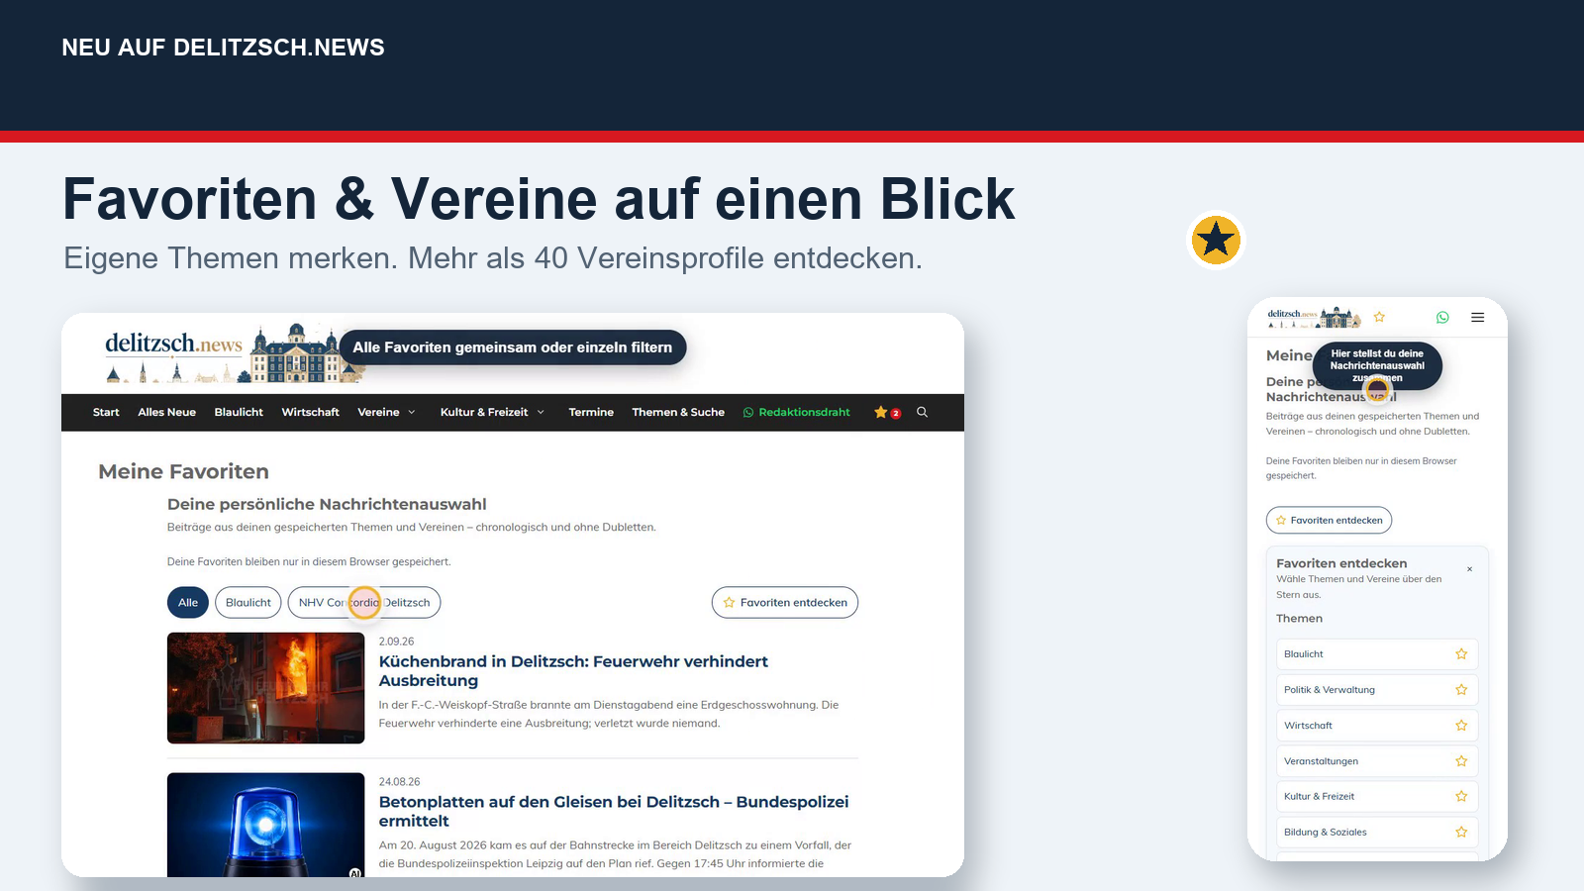Toggle the star for Wirtschaft topic
Viewport: 1584px width, 891px height.
pos(1461,726)
